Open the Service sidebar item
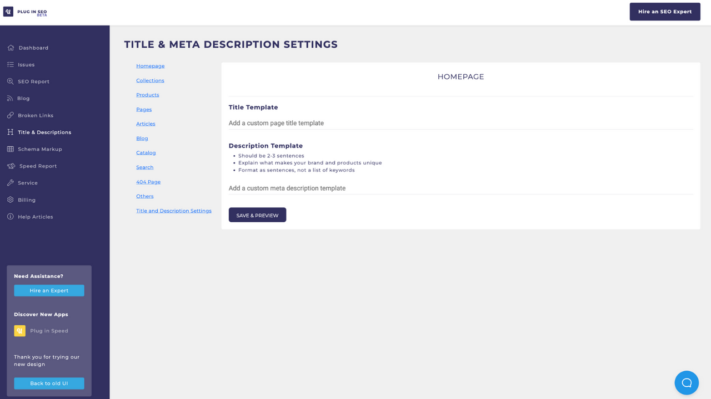Image resolution: width=711 pixels, height=399 pixels. (x=9, y=182)
